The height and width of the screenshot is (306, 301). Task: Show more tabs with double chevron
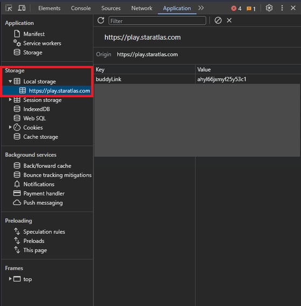click(x=201, y=8)
